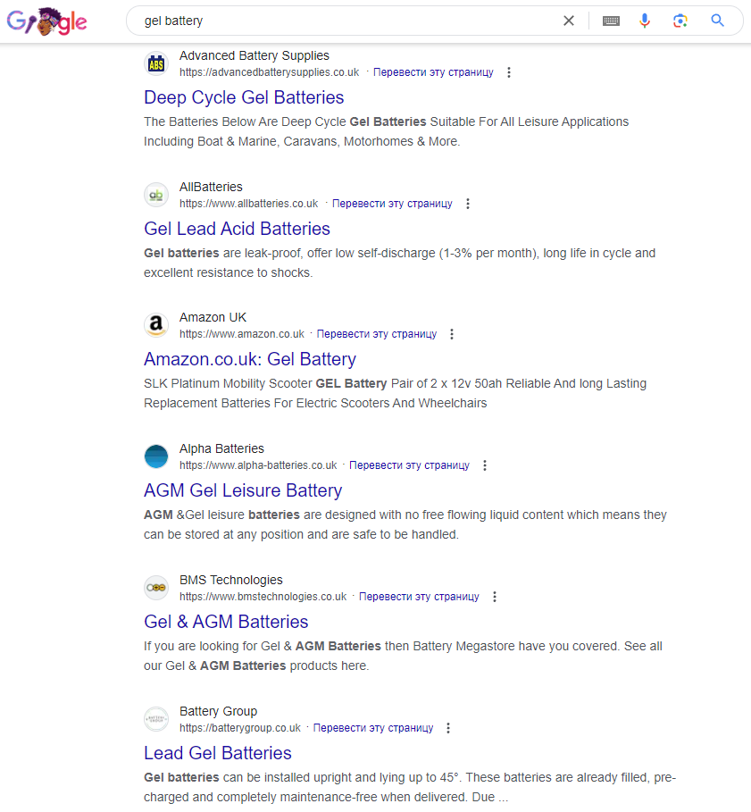Open the 'Gel & AGM Batteries' result

226,622
